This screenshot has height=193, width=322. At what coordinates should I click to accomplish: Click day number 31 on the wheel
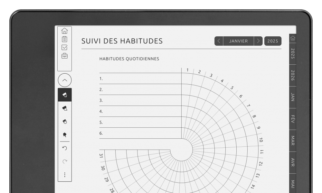[x=101, y=156]
